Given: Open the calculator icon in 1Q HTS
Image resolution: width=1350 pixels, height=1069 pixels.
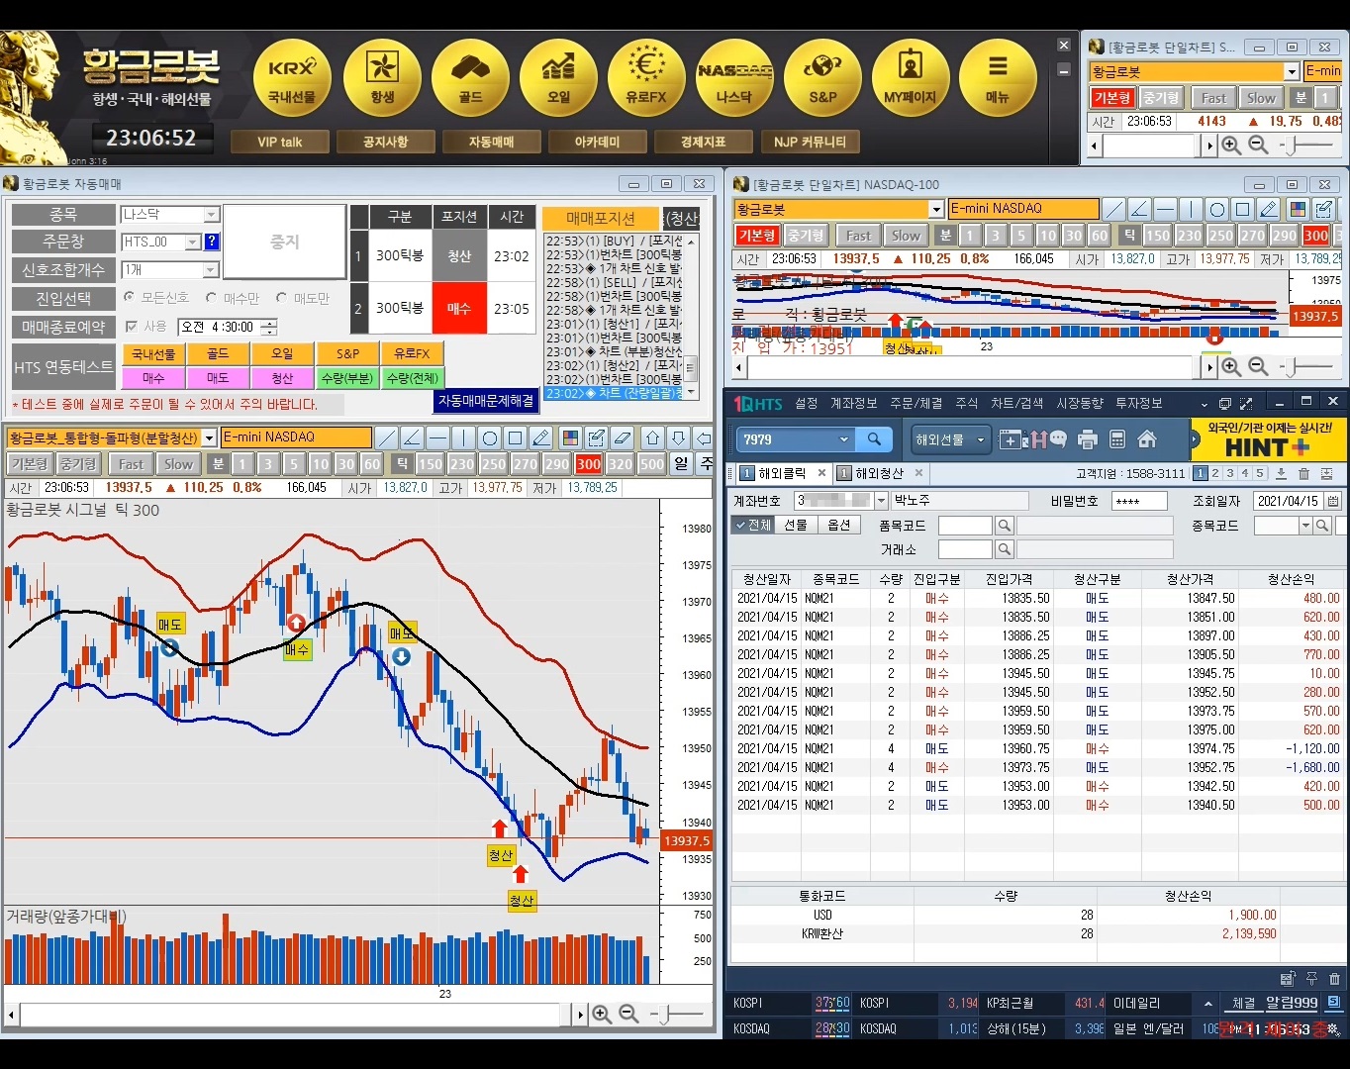Looking at the screenshot, I should [1117, 439].
